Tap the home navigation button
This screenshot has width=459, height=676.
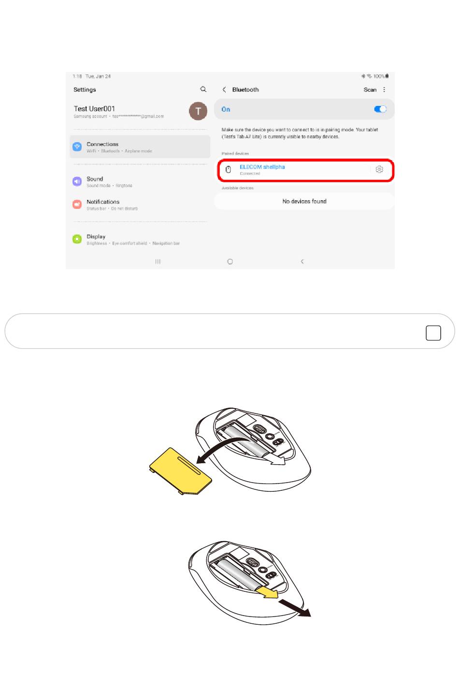pos(230,262)
